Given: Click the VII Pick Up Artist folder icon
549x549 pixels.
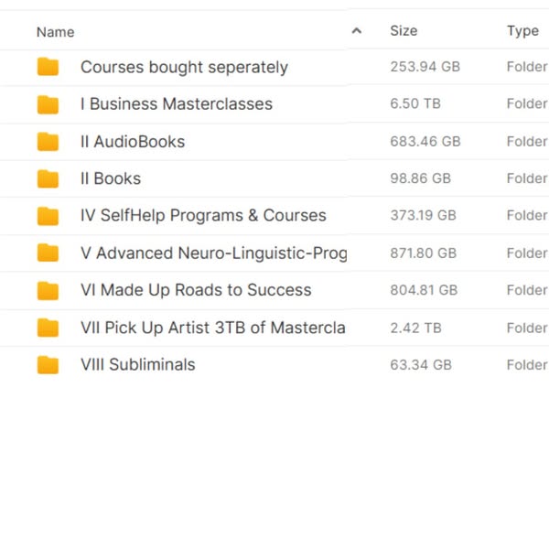Looking at the screenshot, I should coord(48,328).
